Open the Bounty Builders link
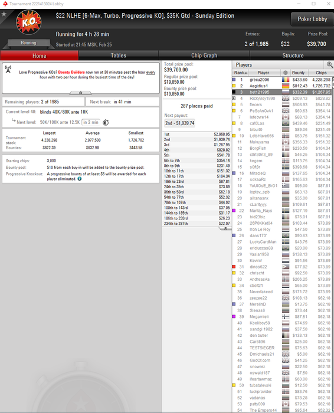Viewport: 334px width, 413px height. tap(71, 72)
